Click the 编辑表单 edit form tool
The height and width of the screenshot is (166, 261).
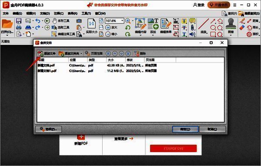166,26
